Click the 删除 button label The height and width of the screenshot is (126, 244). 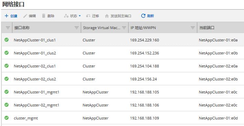click(51, 16)
